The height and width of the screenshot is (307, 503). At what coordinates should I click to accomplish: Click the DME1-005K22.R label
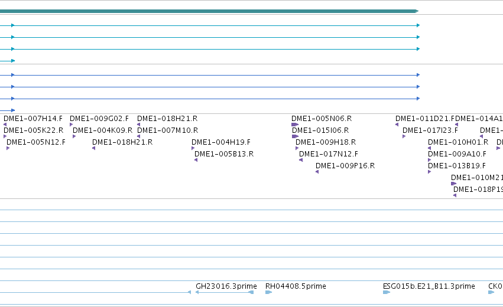tap(33, 130)
